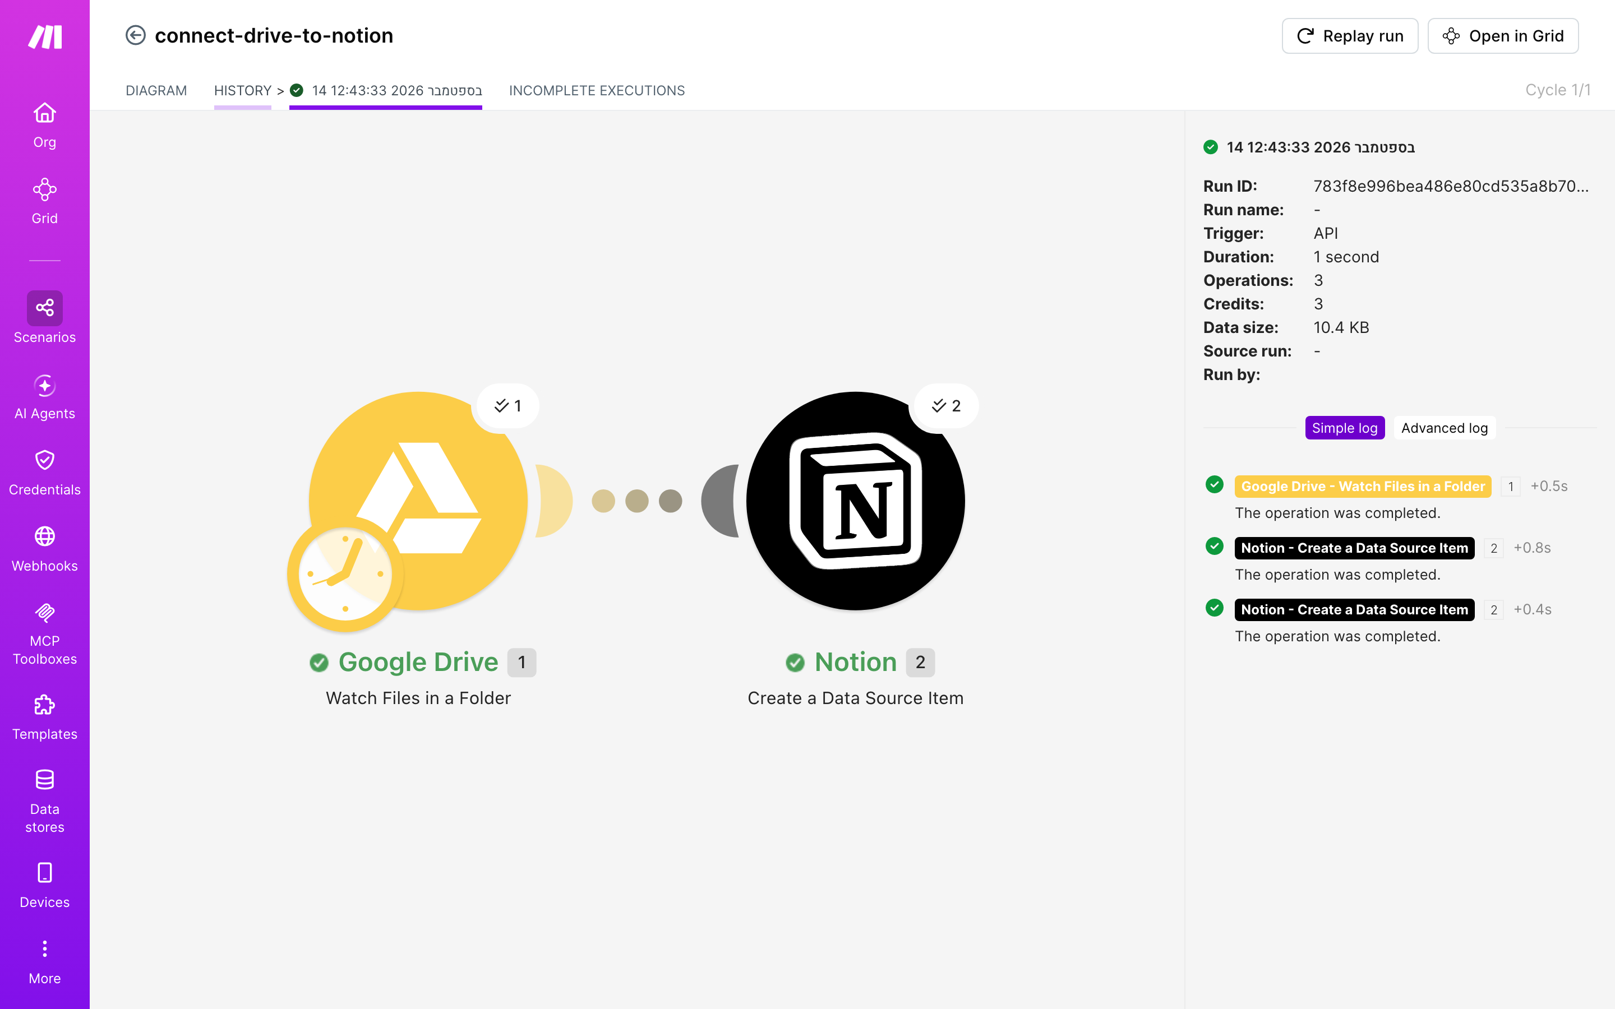Screen dimensions: 1615x1009
Task: Click the Google Drive - Watch Files in a Folder log tag
Action: (x=1363, y=487)
